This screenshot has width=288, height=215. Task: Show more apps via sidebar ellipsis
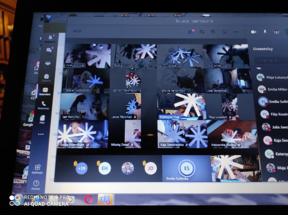click(x=40, y=134)
